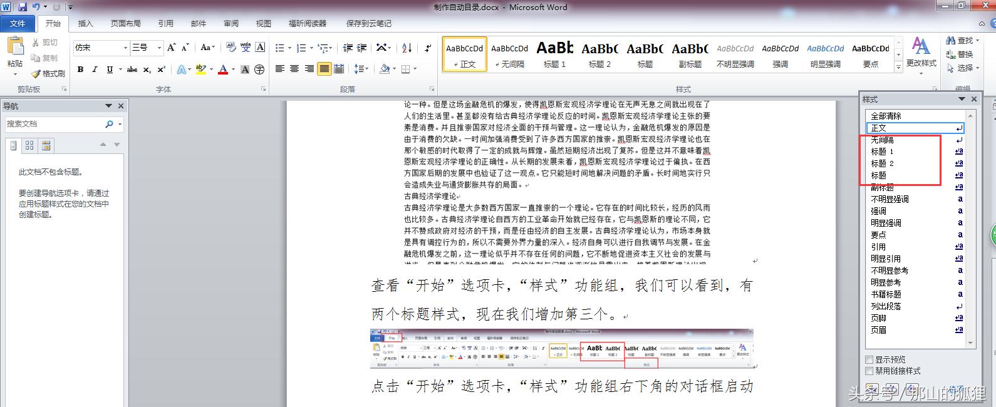Switch navigation pane to pages thumbnail tab
The width and height of the screenshot is (996, 407).
(29, 145)
